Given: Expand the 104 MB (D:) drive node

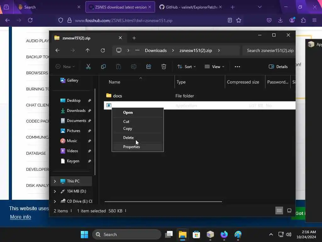Looking at the screenshot, I should pyautogui.click(x=55, y=191).
